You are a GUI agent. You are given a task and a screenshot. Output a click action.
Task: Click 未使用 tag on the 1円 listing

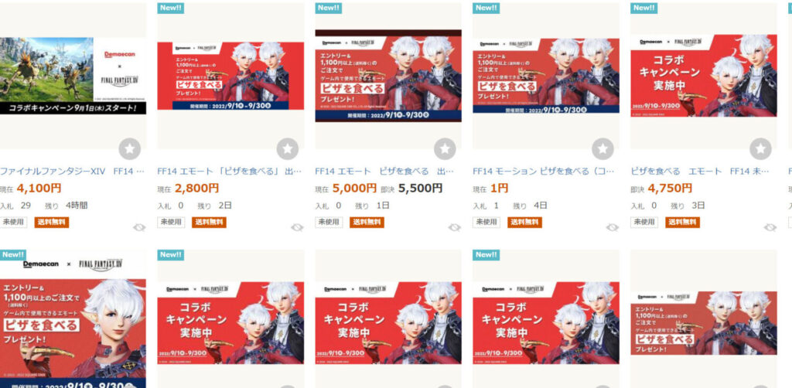(486, 223)
